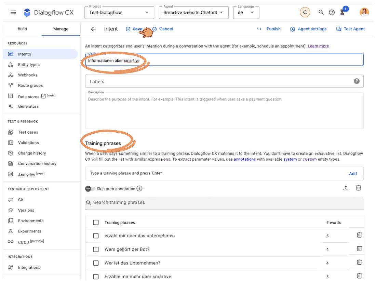Delete phrase 'Wer ist das Unternehmen?'

tap(359, 262)
